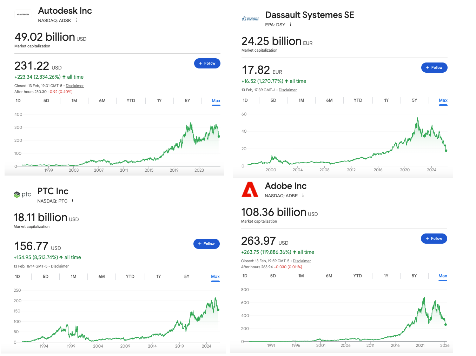
Task: Click latest price dot on Adobe chart
Action: 445,324
